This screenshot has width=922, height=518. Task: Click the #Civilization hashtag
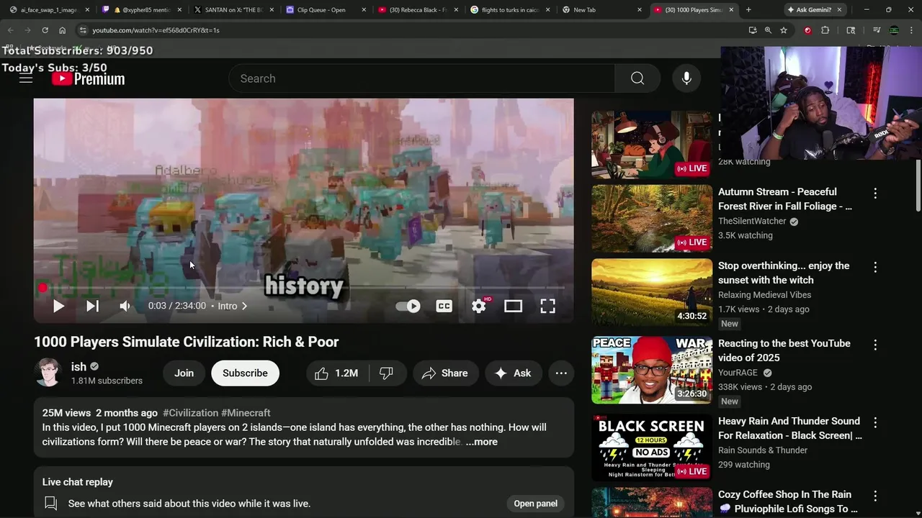(x=191, y=413)
